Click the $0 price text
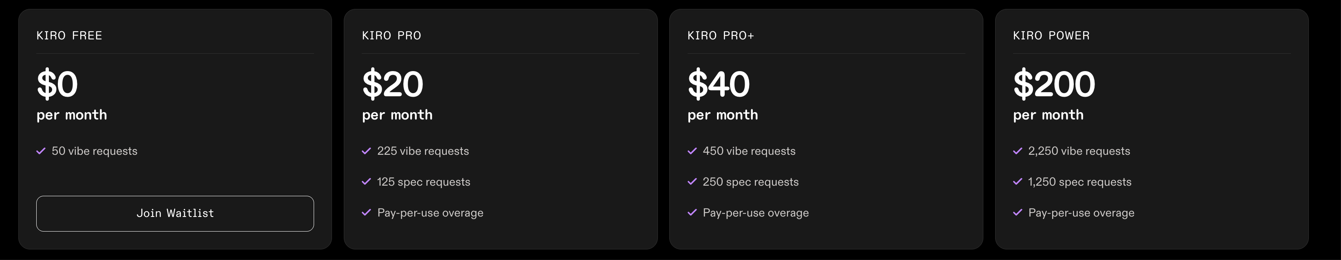 (x=57, y=84)
